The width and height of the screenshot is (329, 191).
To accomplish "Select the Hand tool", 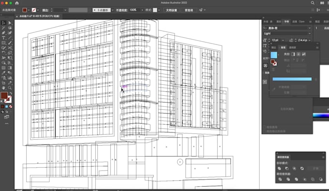I will coord(3,88).
